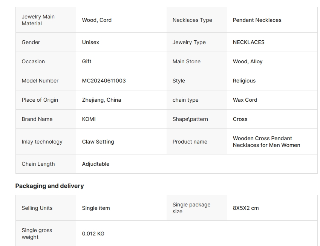Viewport: 320px width, 246px height.
Task: Click the 'Wood, Alloy' main stone value
Action: tap(248, 61)
